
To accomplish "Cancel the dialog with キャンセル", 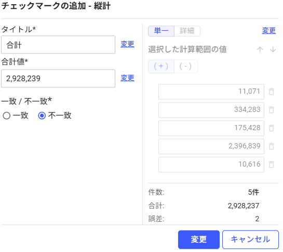I will point(250,240).
